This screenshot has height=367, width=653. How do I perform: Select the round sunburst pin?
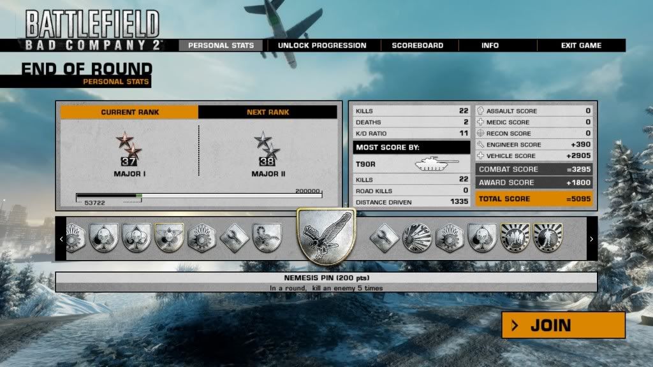(x=416, y=238)
